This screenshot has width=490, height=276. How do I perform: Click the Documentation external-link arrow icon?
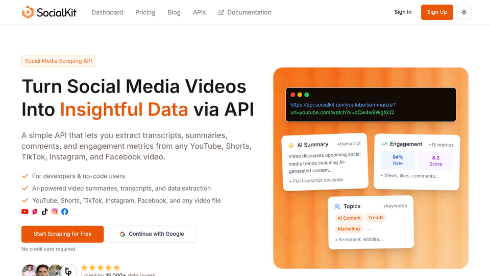tap(221, 12)
